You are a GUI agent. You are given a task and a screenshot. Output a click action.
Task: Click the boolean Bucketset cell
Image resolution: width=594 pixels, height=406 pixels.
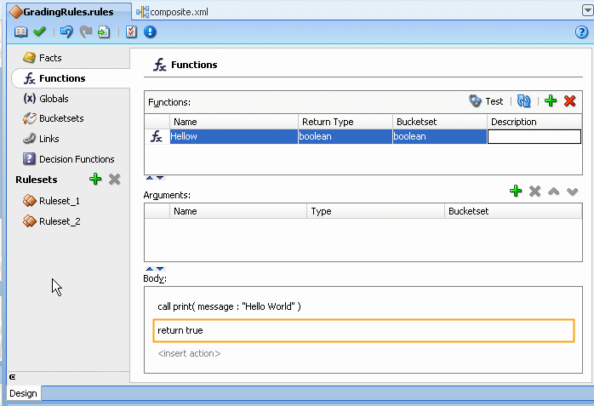(x=439, y=136)
